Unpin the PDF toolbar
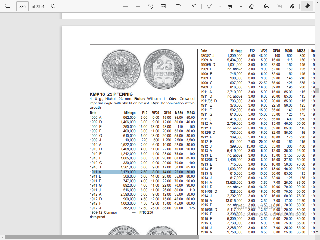The width and height of the screenshot is (320, 240). [307, 6]
